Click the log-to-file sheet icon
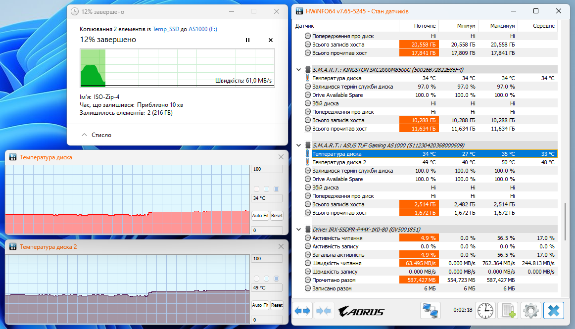575x329 pixels. coord(508,311)
